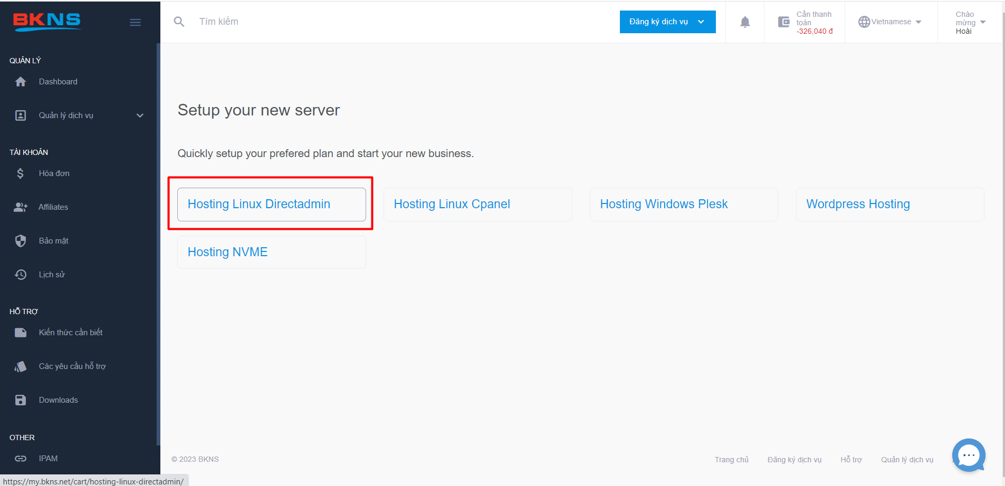This screenshot has width=1005, height=486.
Task: Open notifications bell
Action: [745, 22]
